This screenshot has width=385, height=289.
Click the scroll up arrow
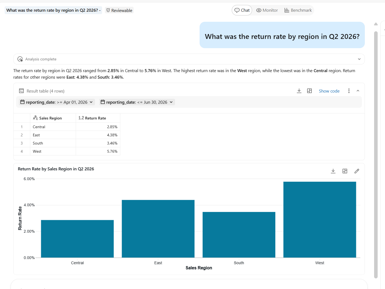pyautogui.click(x=376, y=24)
